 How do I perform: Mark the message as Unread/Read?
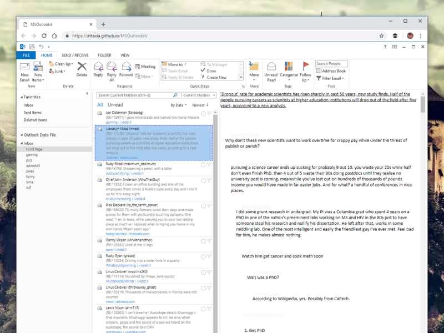pyautogui.click(x=271, y=69)
